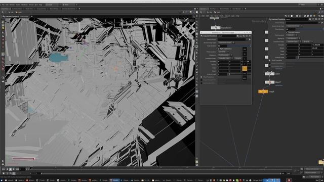Image resolution: width=324 pixels, height=182 pixels.
Task: Open the Render menu in main menu bar
Action: [x=12, y=5]
